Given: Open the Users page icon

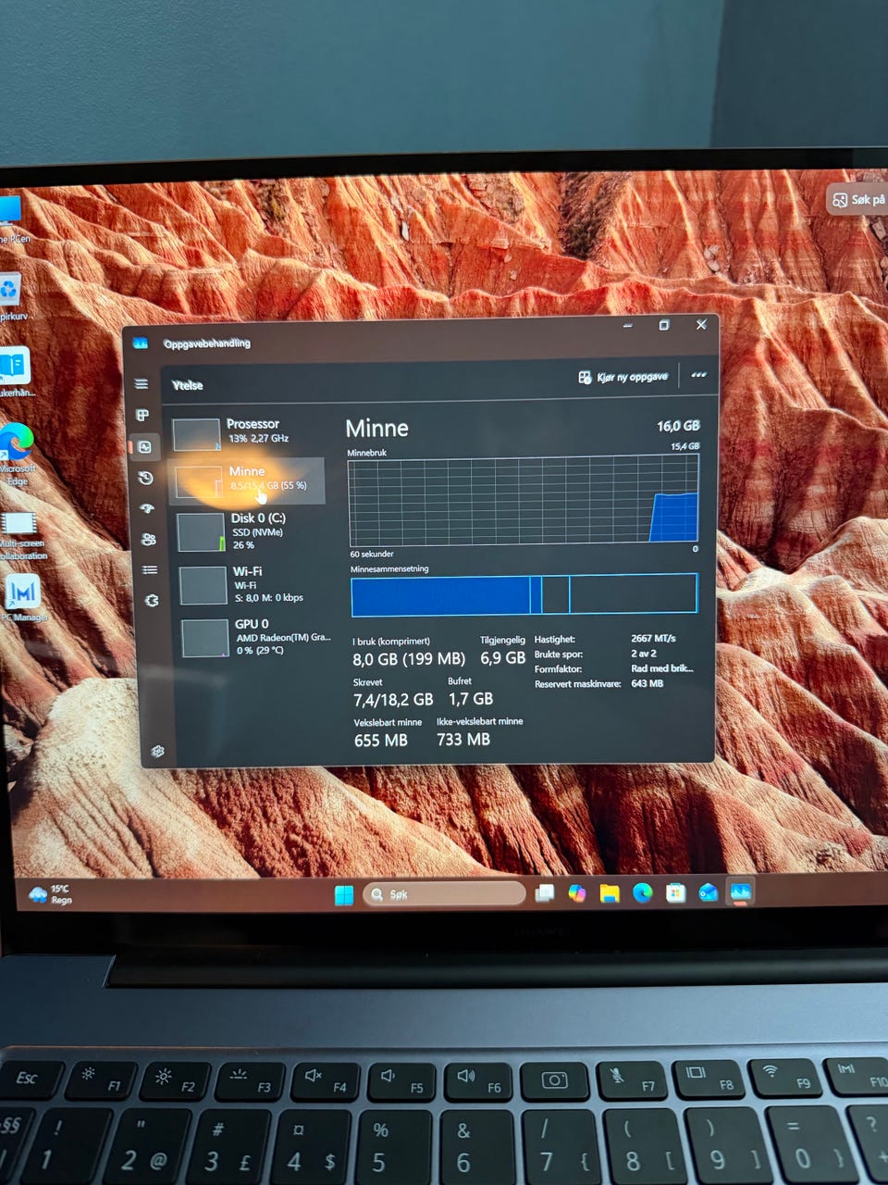Looking at the screenshot, I should 148,539.
